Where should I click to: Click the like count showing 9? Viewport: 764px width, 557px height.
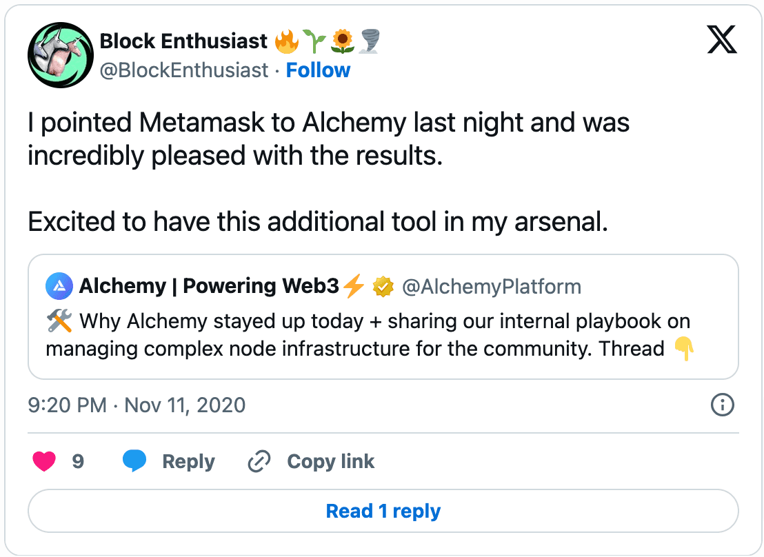tap(78, 461)
